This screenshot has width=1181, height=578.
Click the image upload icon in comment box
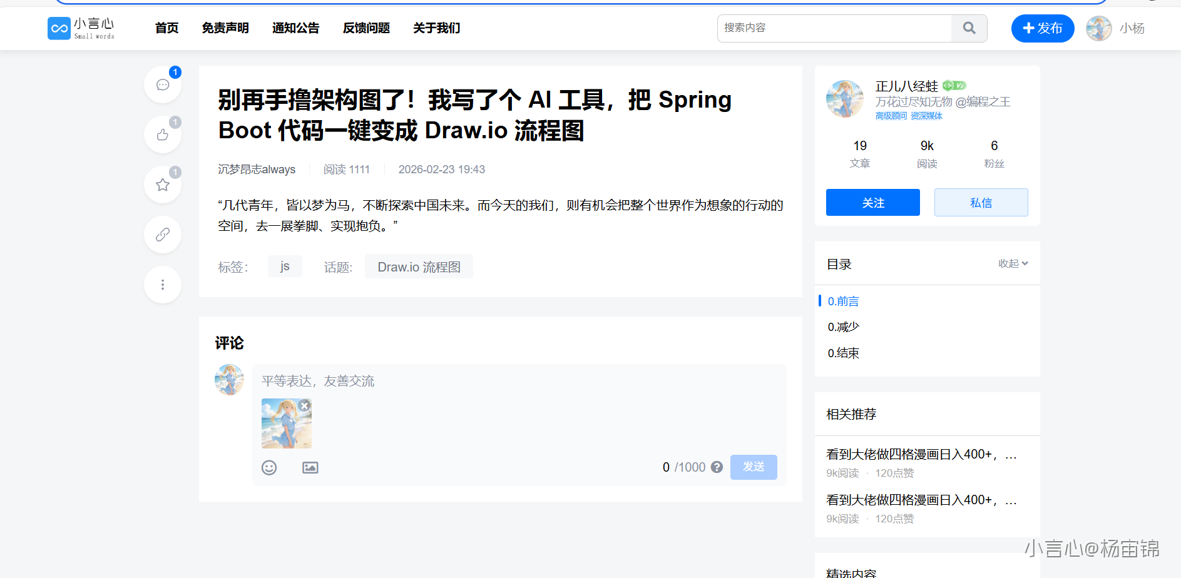(310, 468)
